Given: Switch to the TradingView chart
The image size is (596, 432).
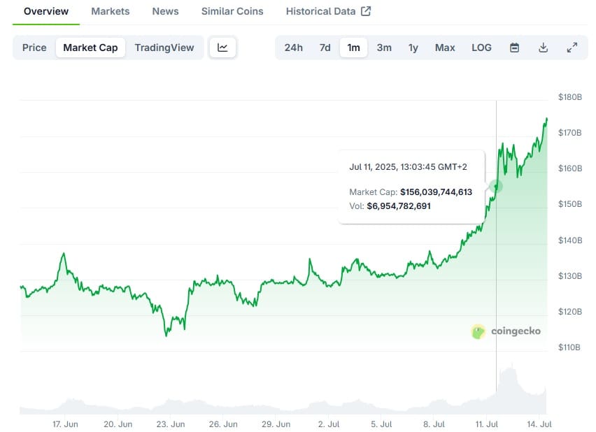Looking at the screenshot, I should pyautogui.click(x=164, y=48).
